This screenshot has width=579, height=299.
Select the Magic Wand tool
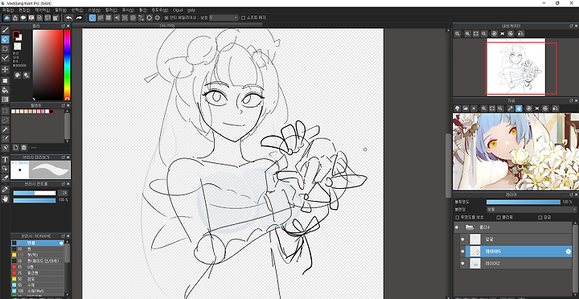(5, 129)
